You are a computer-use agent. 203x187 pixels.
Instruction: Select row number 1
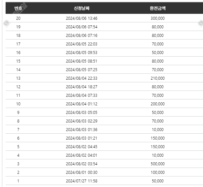click(x=18, y=181)
